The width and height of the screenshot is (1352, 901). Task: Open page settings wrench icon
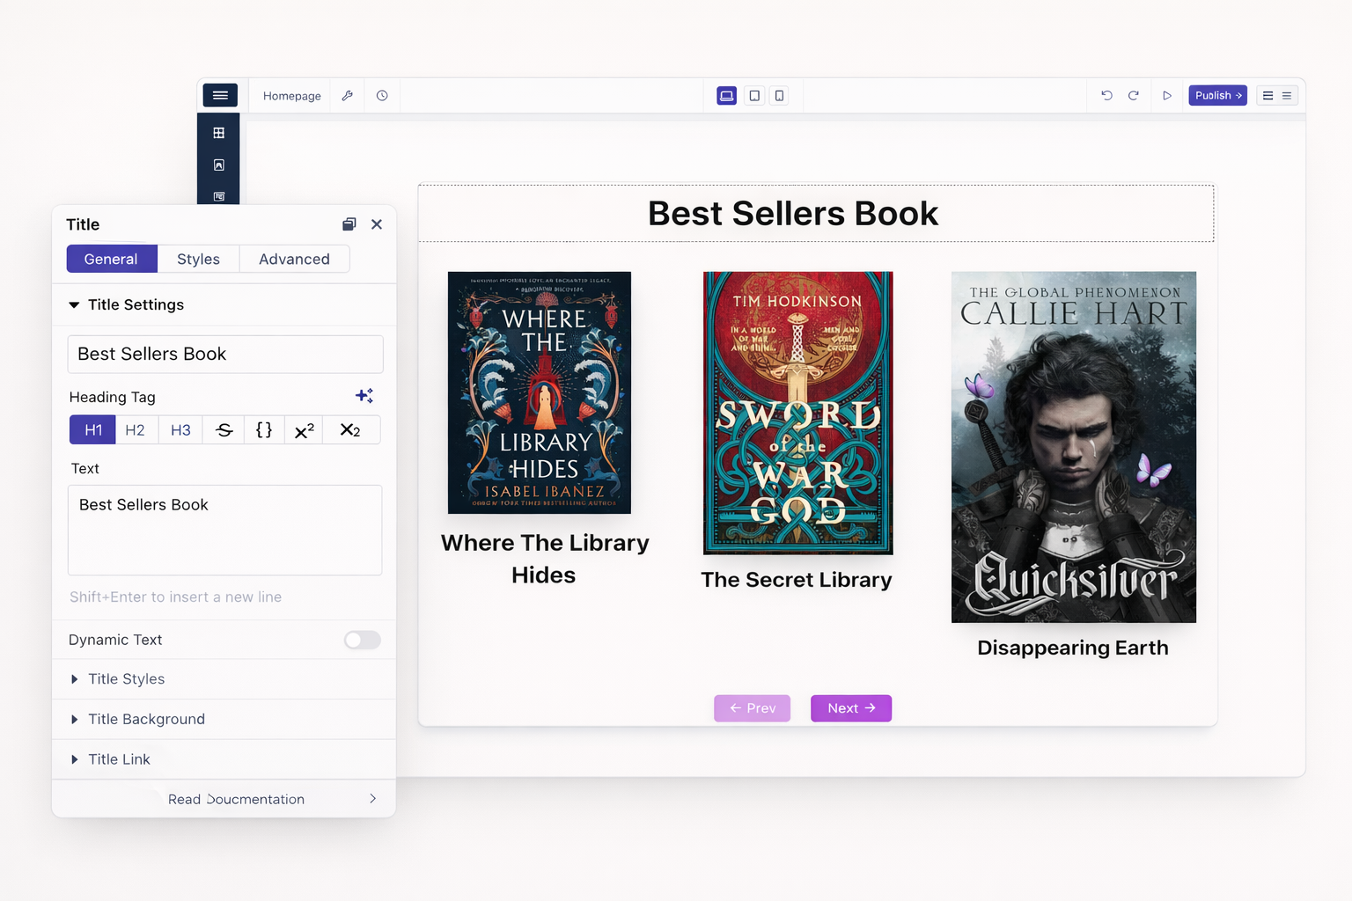pyautogui.click(x=348, y=96)
